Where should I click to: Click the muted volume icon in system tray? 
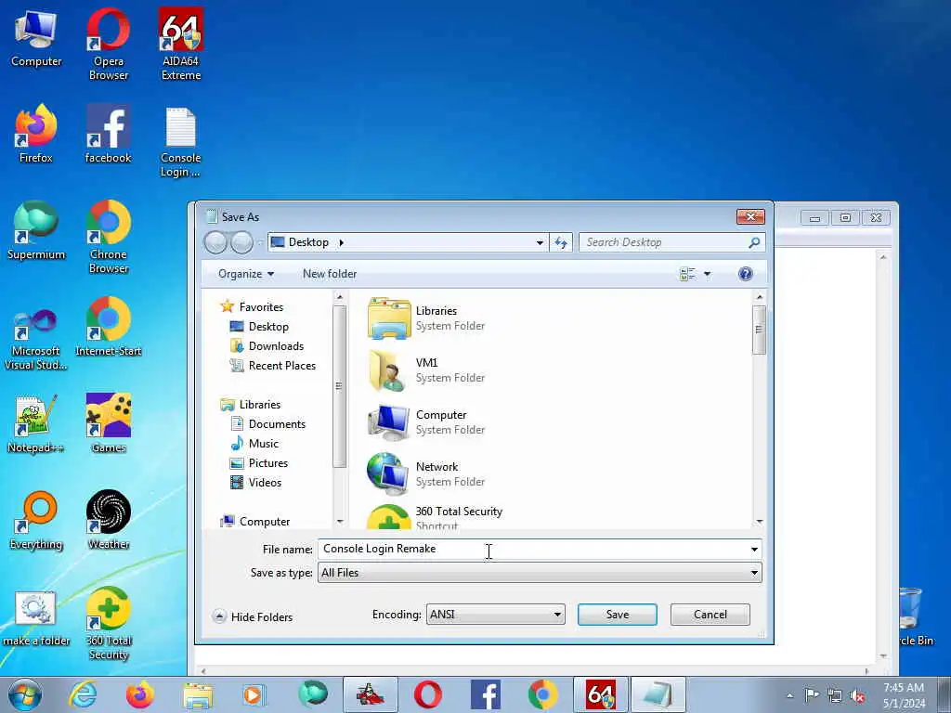coord(857,695)
